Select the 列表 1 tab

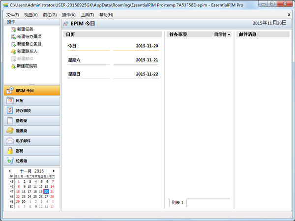click(177, 203)
